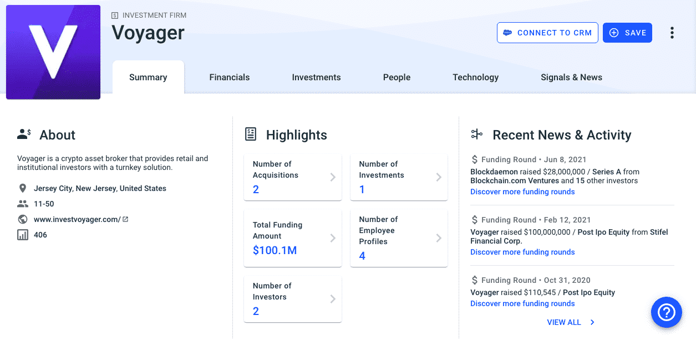696x341 pixels.
Task: Click the clipboard icon next to Highlights heading
Action: [x=250, y=134]
